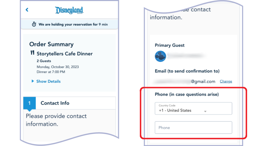Open the Country Code dropdown
263x146 pixels.
coord(193,109)
